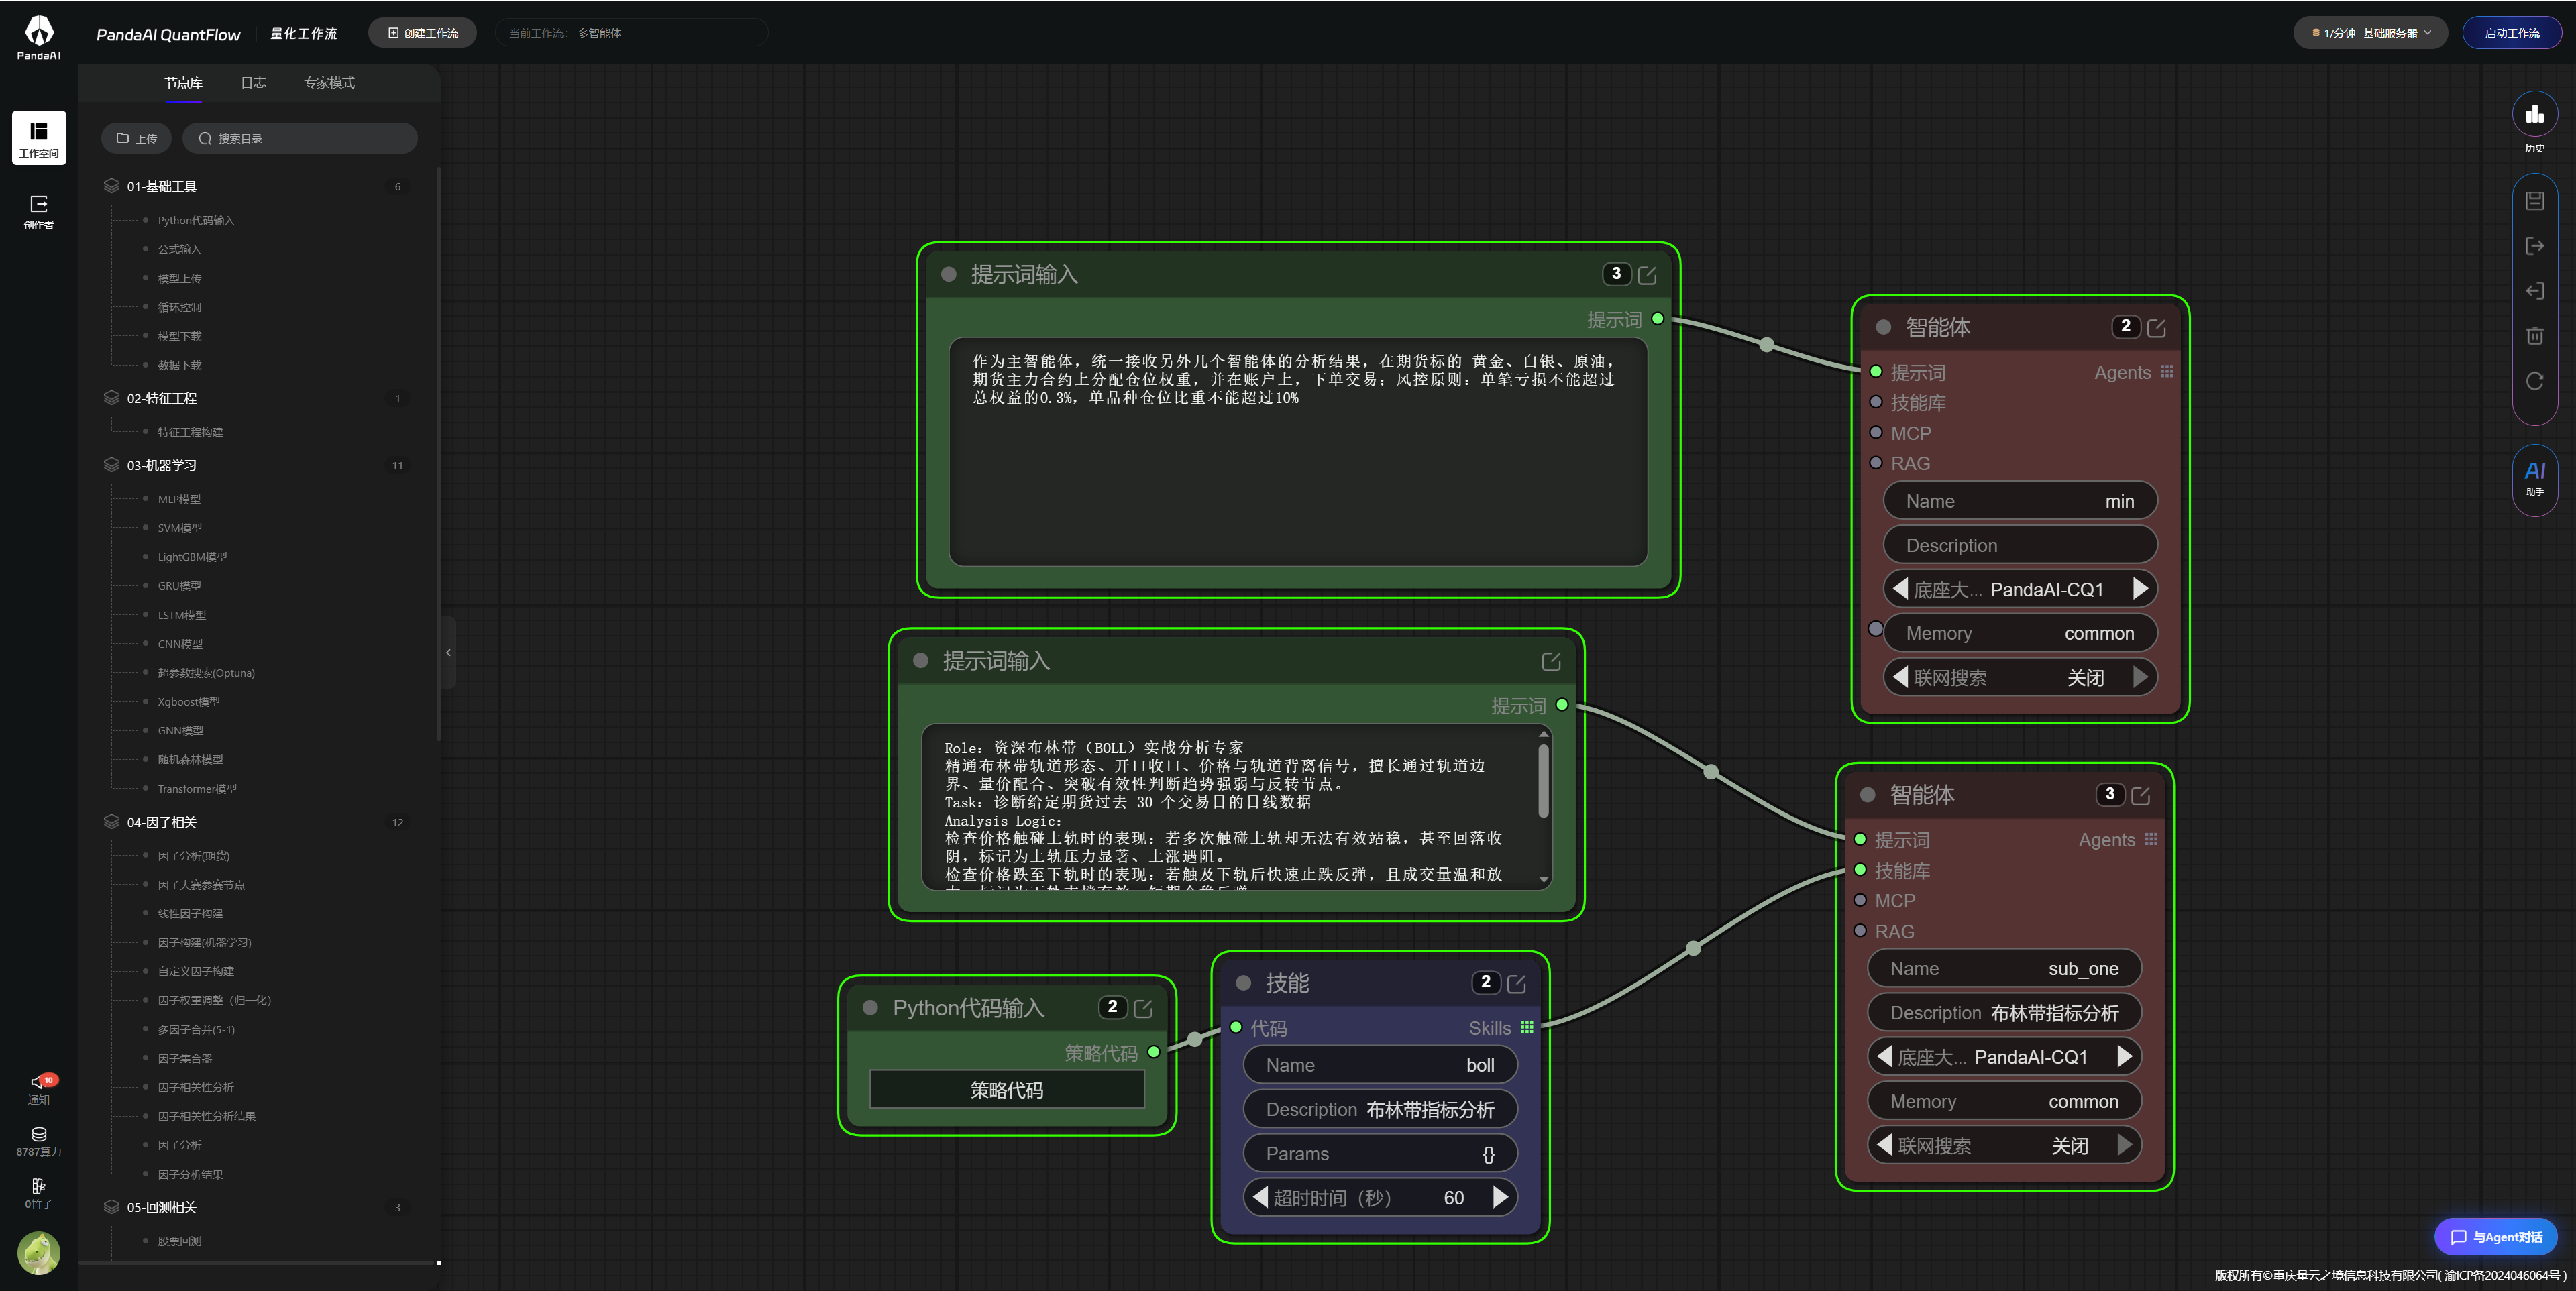Collapse the left node library panel

pyautogui.click(x=448, y=652)
